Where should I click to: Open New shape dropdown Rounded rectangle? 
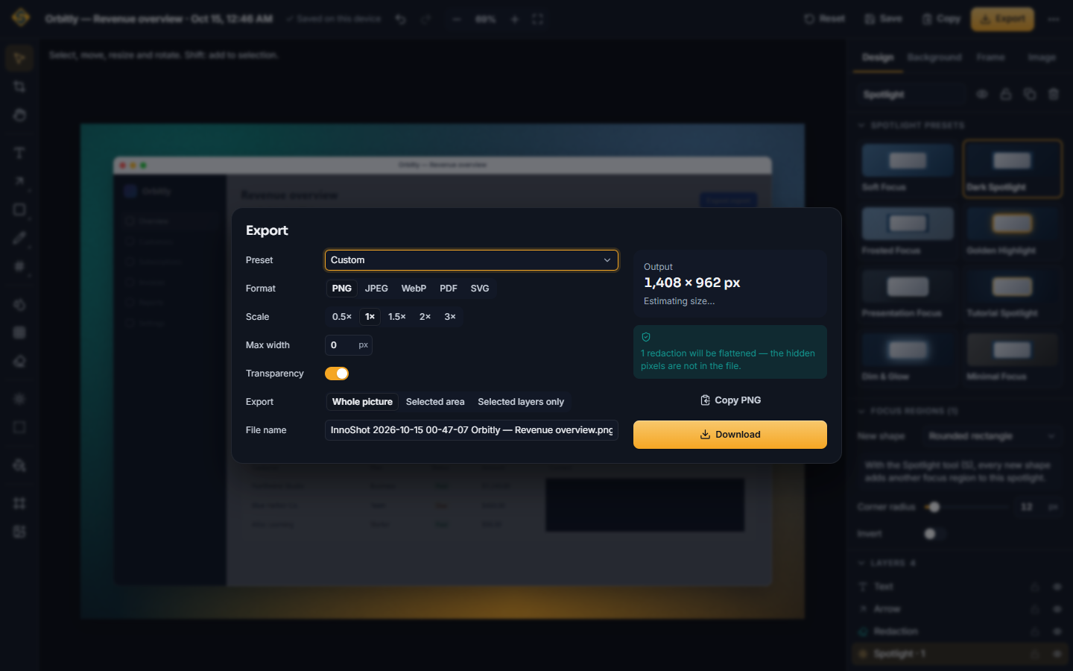coord(991,436)
